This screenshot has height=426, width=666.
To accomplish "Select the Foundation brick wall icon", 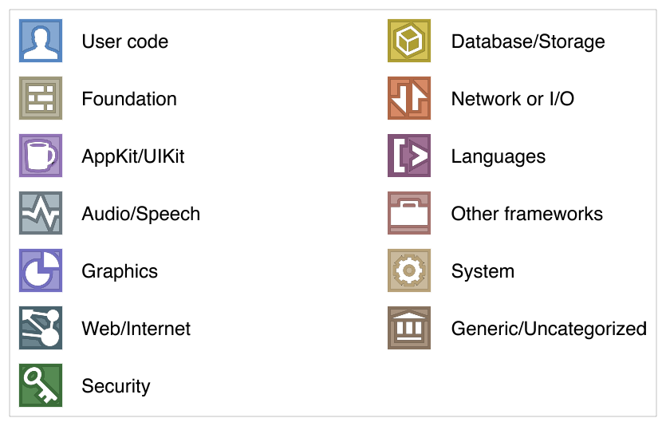I will [x=41, y=98].
